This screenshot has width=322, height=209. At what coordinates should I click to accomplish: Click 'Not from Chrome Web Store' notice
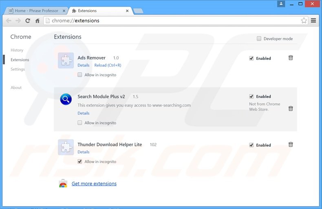pyautogui.click(x=265, y=107)
